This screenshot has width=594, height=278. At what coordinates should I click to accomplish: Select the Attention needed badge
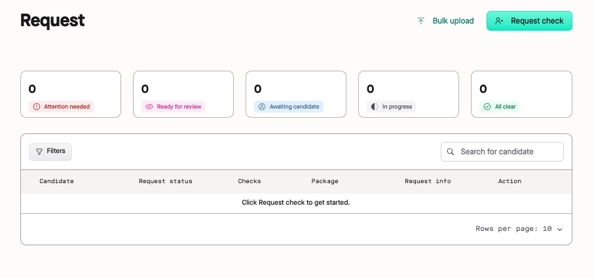pos(61,107)
